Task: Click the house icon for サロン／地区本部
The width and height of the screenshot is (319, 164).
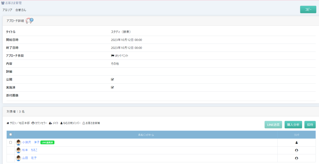Action: pyautogui.click(x=8, y=123)
